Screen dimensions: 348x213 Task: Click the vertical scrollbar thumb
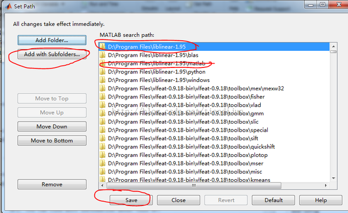[334, 52]
